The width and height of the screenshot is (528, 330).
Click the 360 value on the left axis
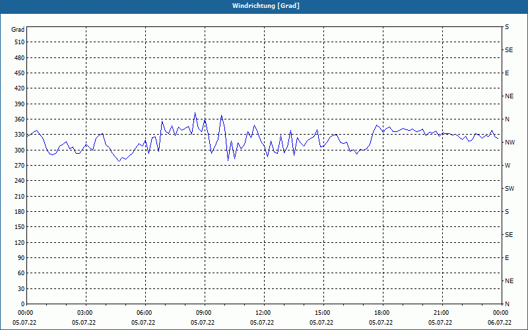click(x=20, y=119)
